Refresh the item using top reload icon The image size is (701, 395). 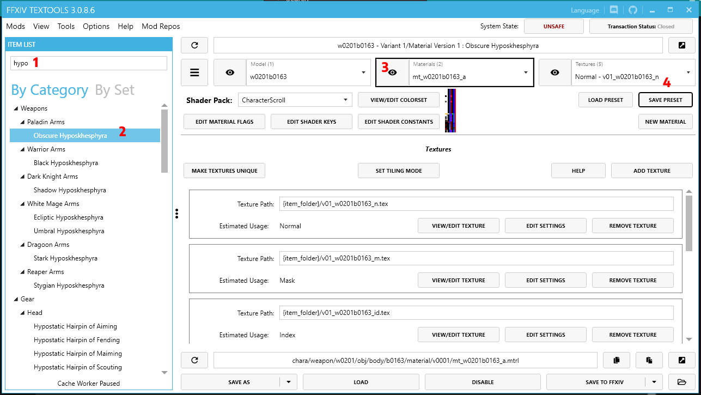pyautogui.click(x=194, y=45)
